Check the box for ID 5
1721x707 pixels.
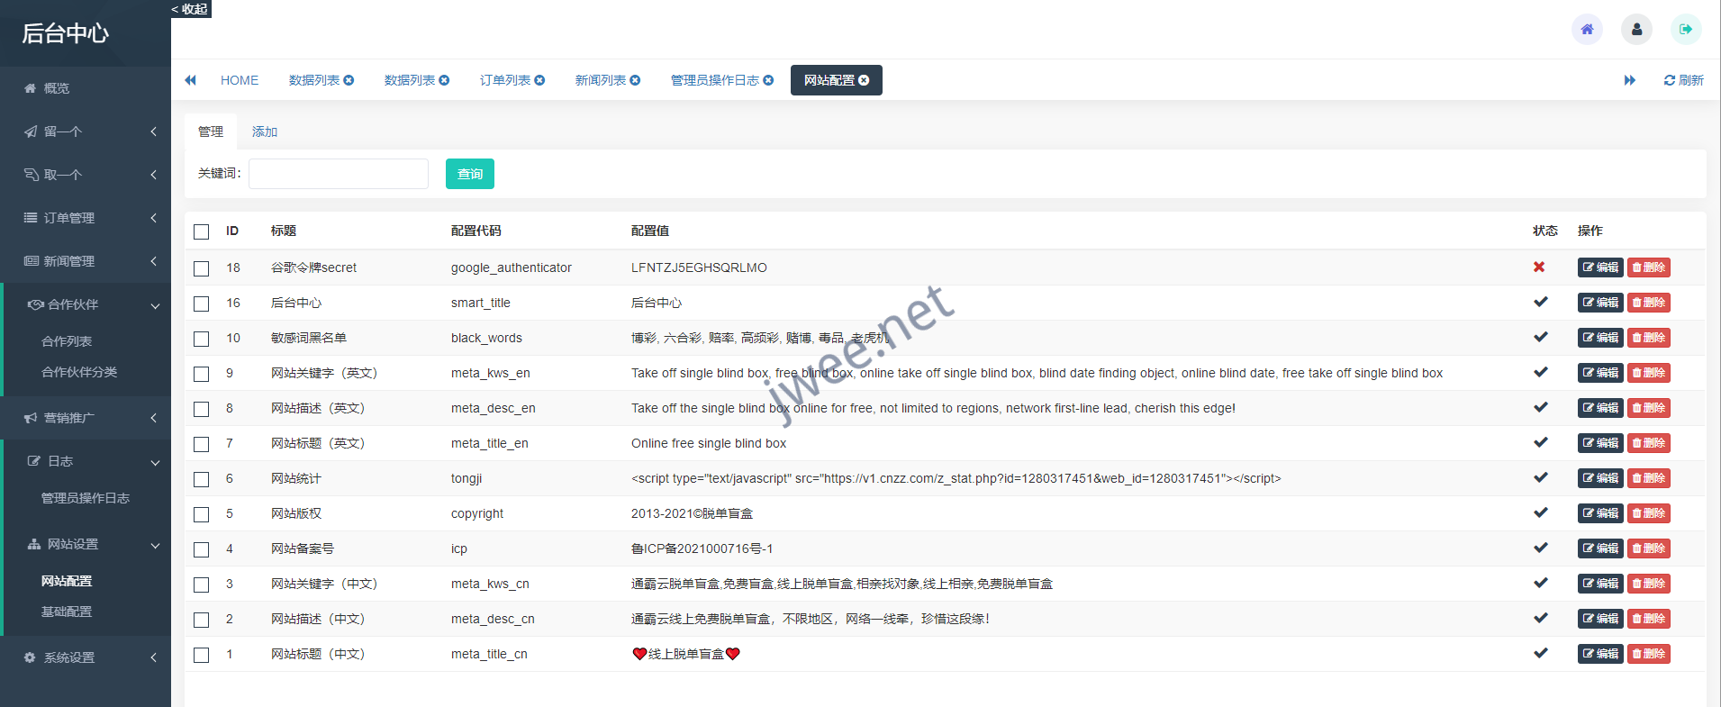(202, 514)
